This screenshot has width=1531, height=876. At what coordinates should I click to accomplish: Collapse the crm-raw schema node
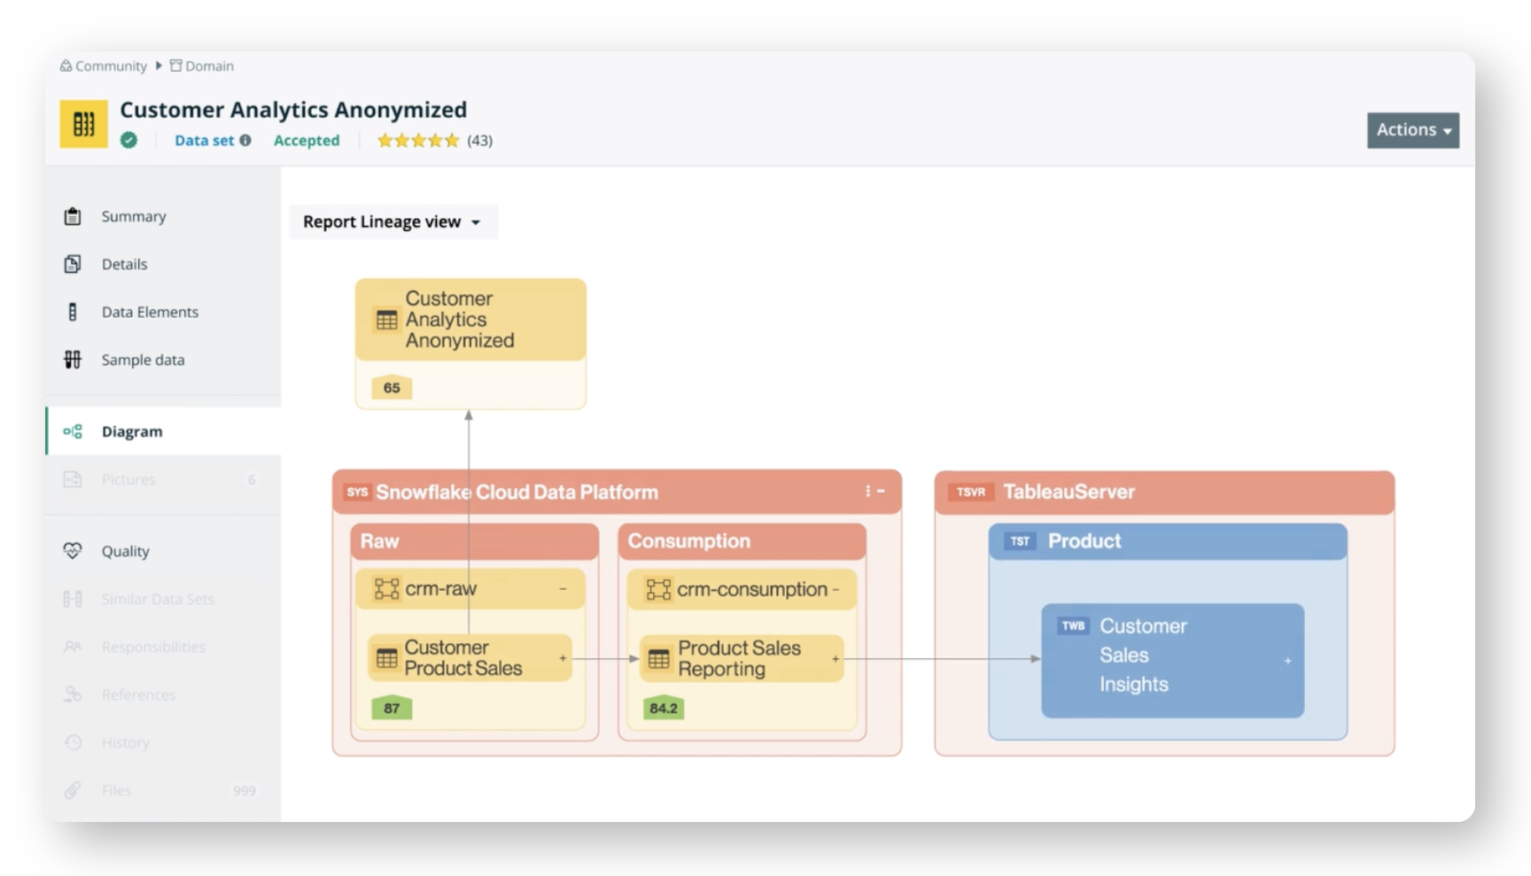click(x=563, y=589)
